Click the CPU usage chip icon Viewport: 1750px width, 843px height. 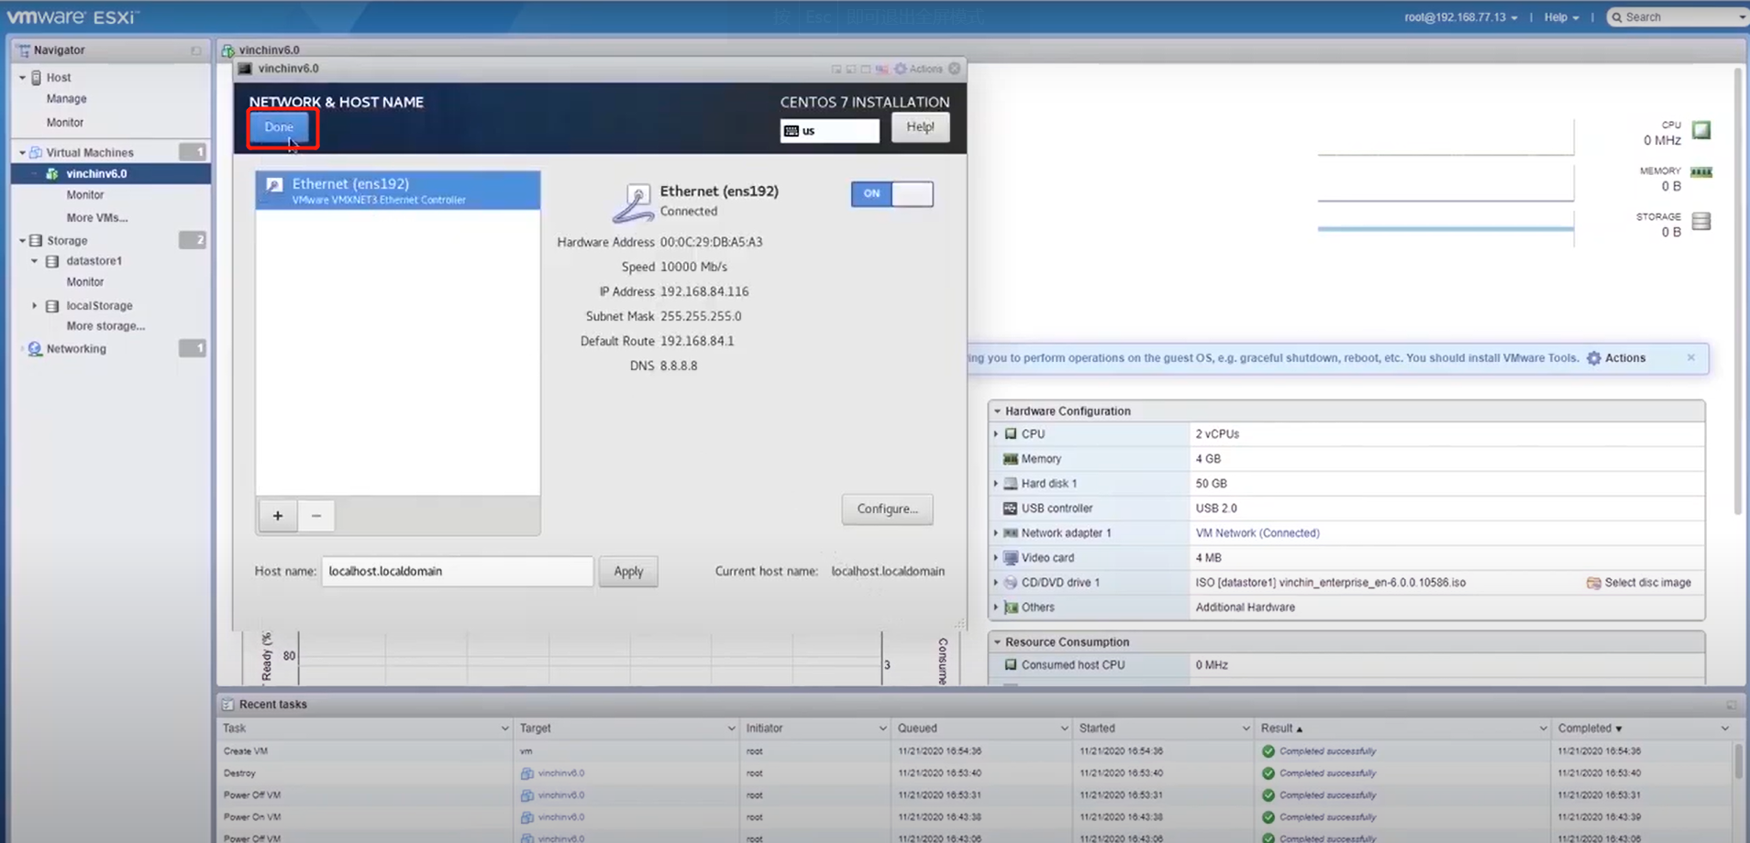1701,130
